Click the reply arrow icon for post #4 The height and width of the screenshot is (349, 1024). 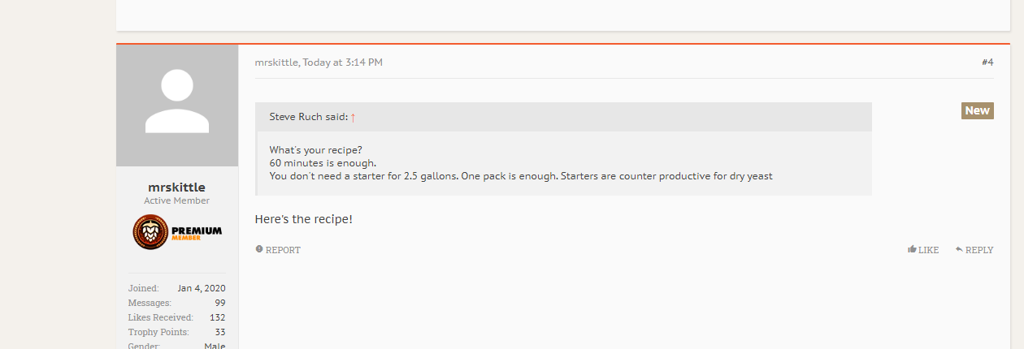[959, 249]
